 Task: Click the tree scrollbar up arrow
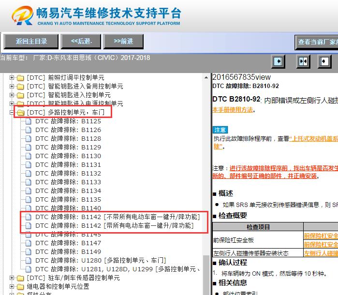coord(206,77)
